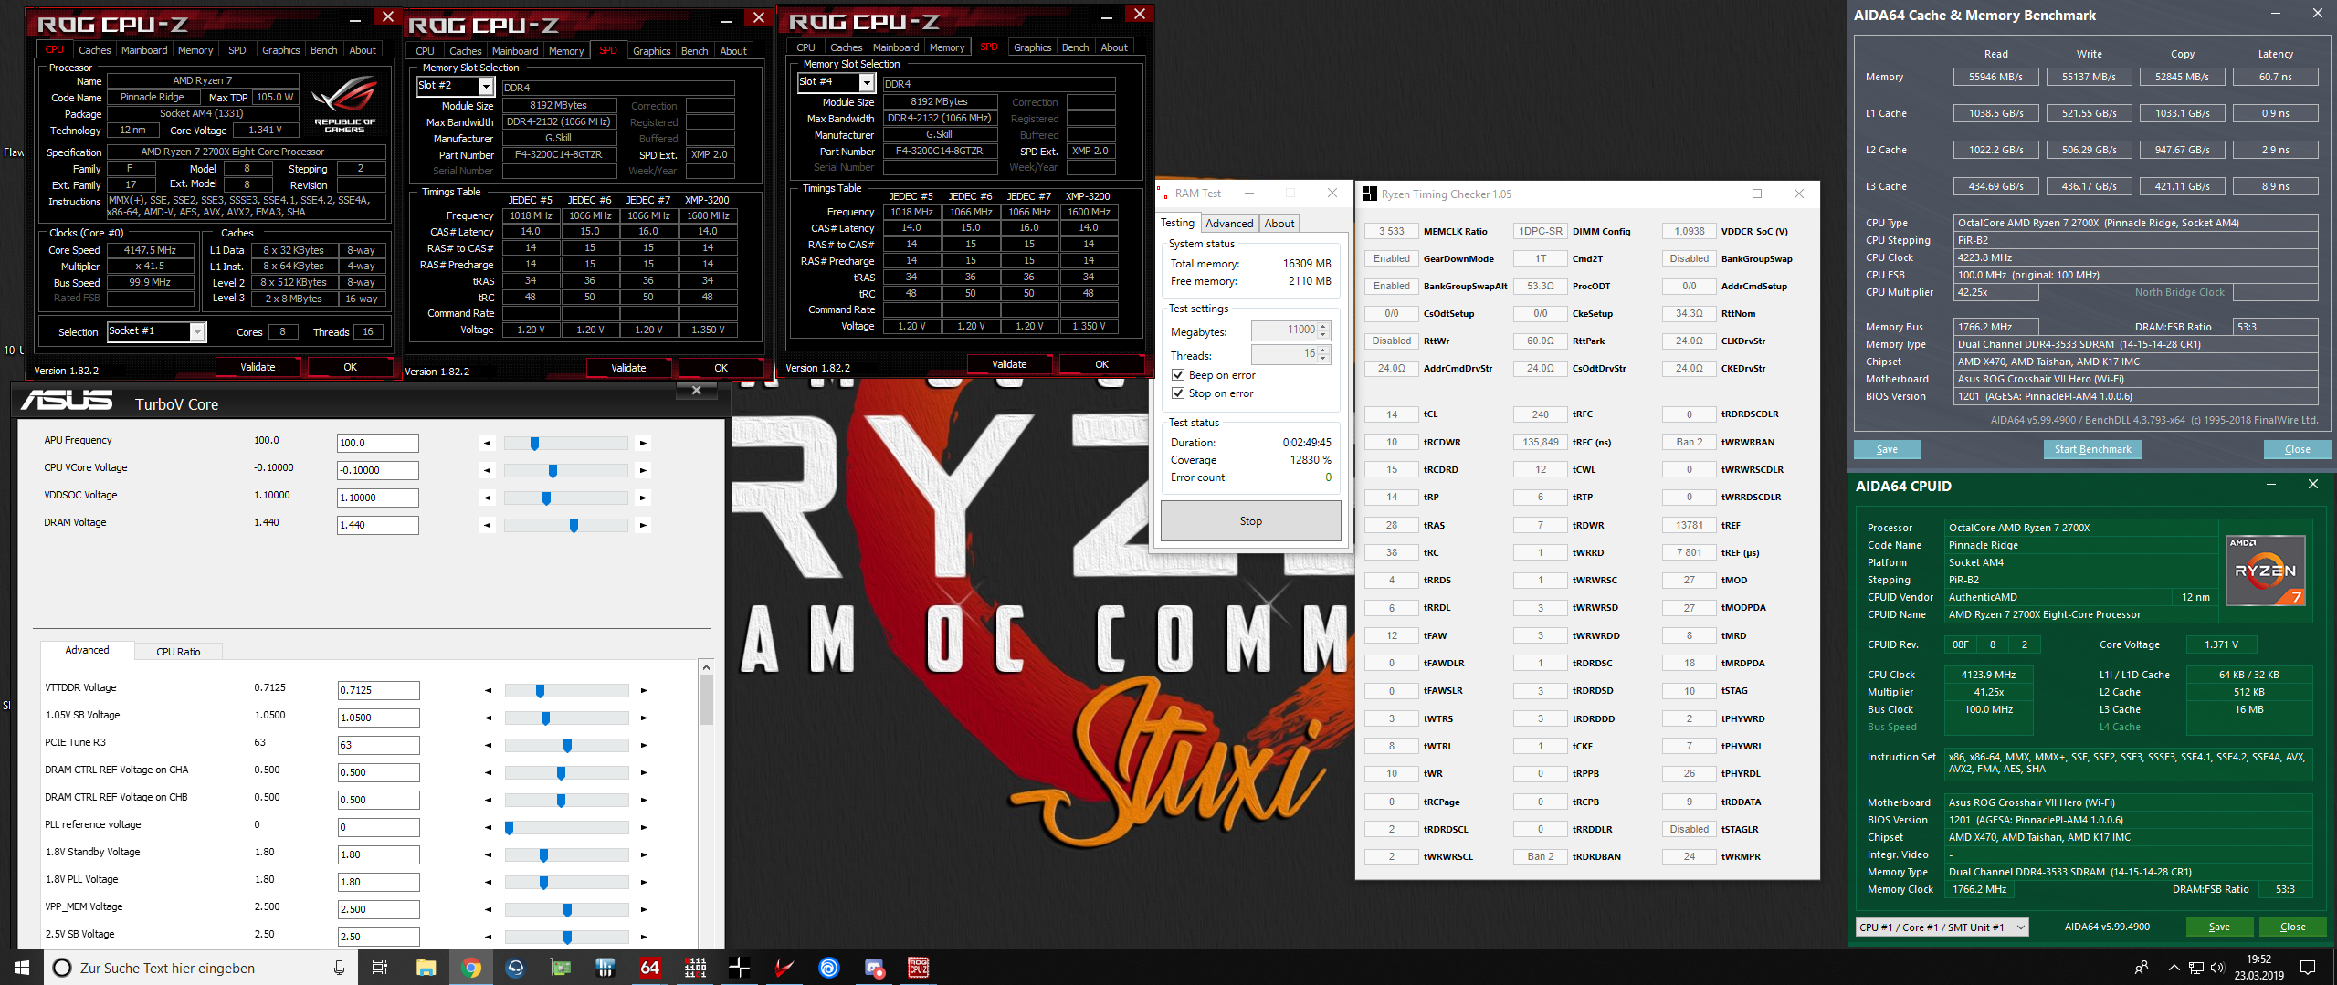The height and width of the screenshot is (985, 2337).
Task: Click the left arrow for CPU VCore Voltage
Action: pyautogui.click(x=488, y=471)
